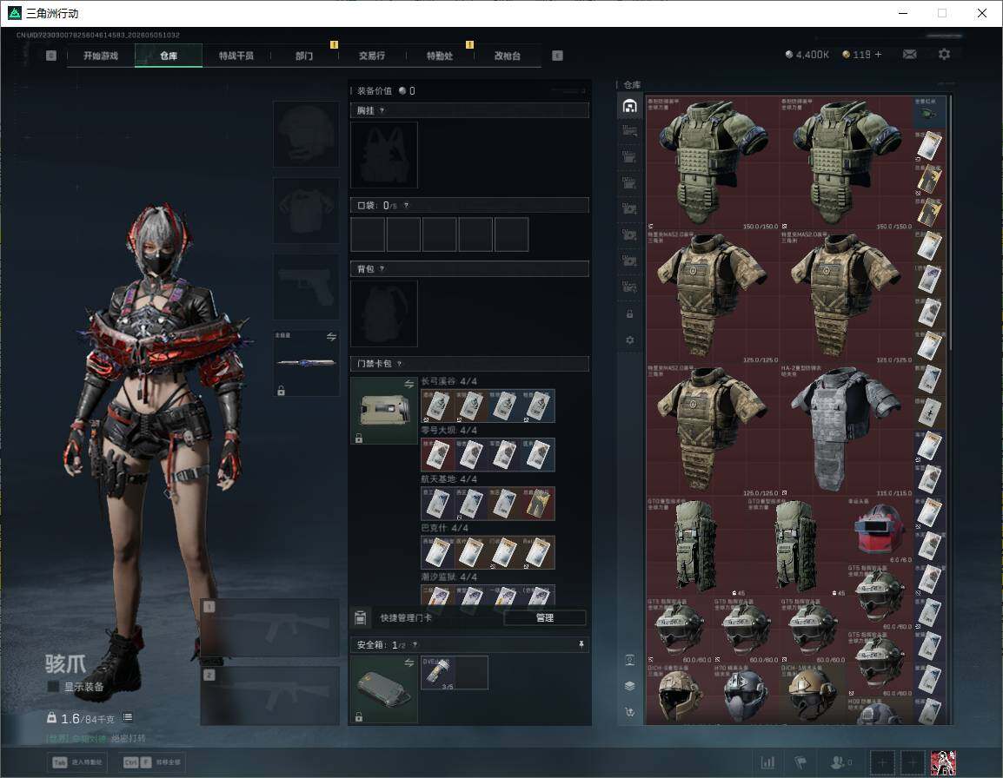
Task: Click the Ctrl F shortcut button
Action: pos(152,762)
